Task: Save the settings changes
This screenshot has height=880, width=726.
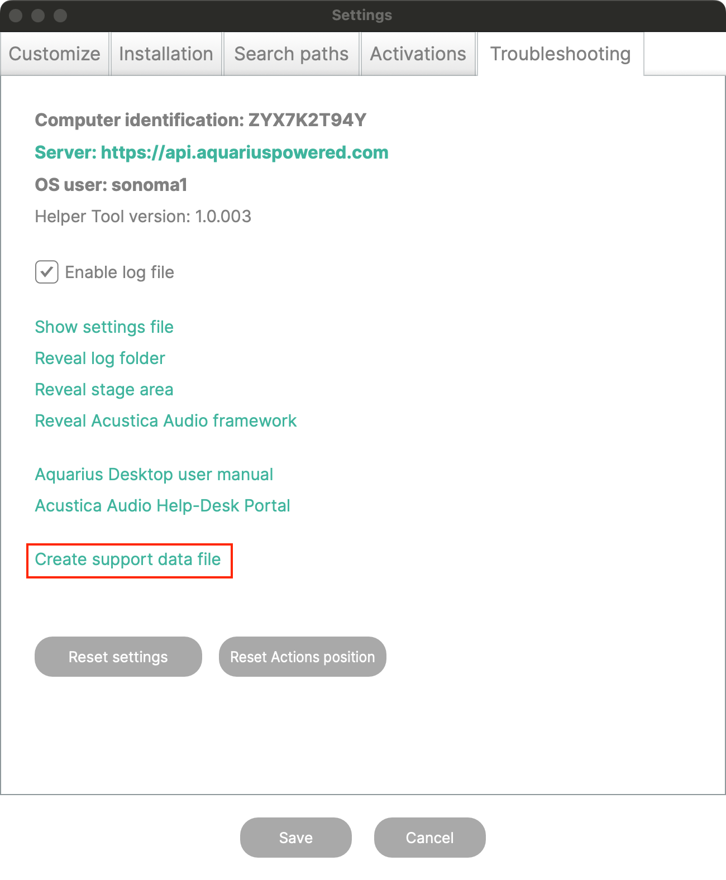Action: 295,838
